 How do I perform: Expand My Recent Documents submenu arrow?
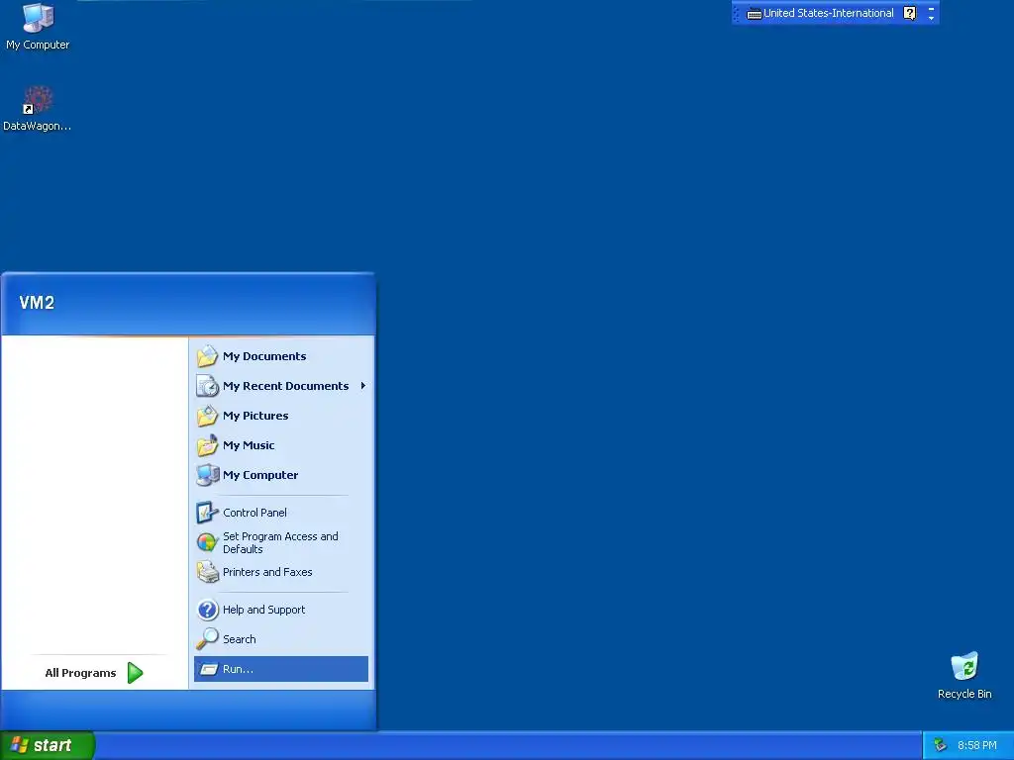click(362, 386)
